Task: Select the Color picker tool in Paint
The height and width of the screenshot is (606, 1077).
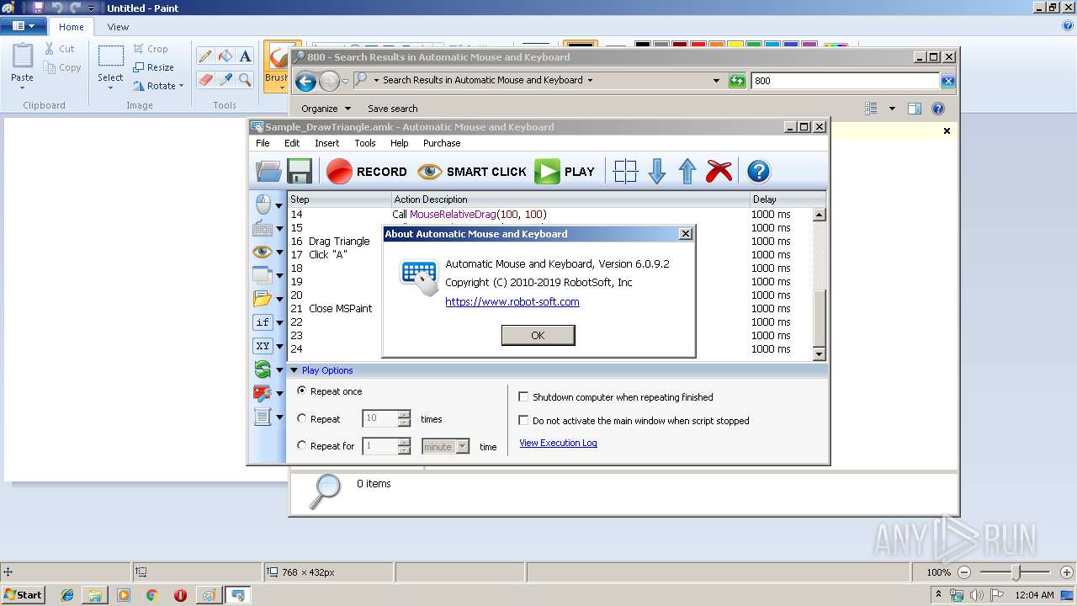Action: point(225,80)
